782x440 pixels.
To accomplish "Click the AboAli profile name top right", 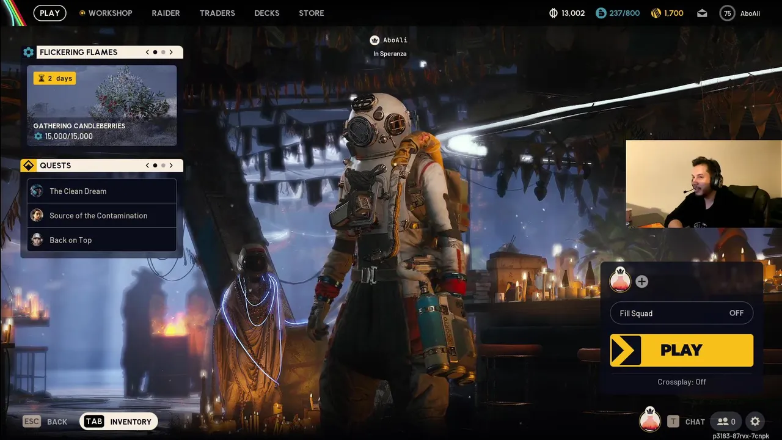I will tap(750, 13).
